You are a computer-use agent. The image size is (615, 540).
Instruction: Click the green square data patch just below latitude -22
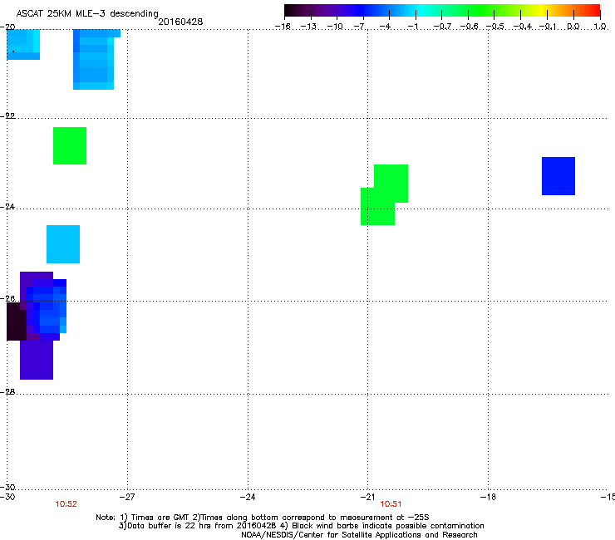pyautogui.click(x=70, y=146)
